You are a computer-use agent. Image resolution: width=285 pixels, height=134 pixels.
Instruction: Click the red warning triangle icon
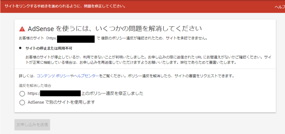(x=22, y=29)
